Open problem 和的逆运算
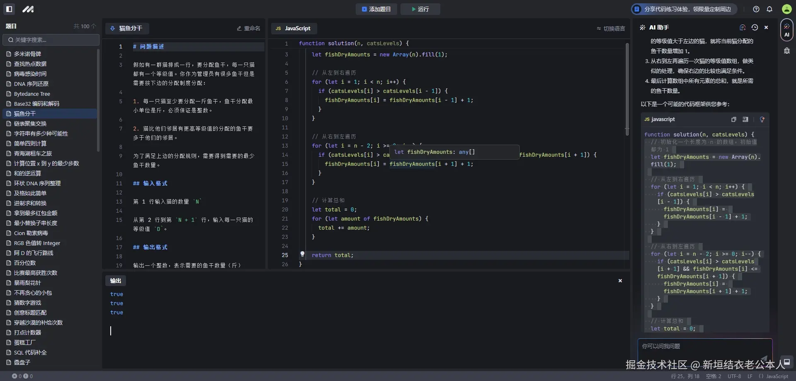This screenshot has width=796, height=381. [50, 173]
